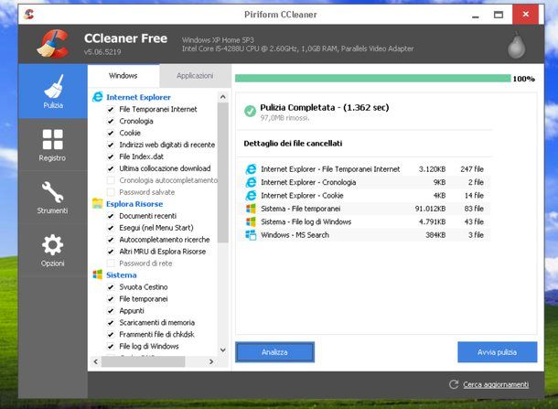
Task: Toggle Frammenti file di chkdsk checkbox
Action: click(x=111, y=335)
